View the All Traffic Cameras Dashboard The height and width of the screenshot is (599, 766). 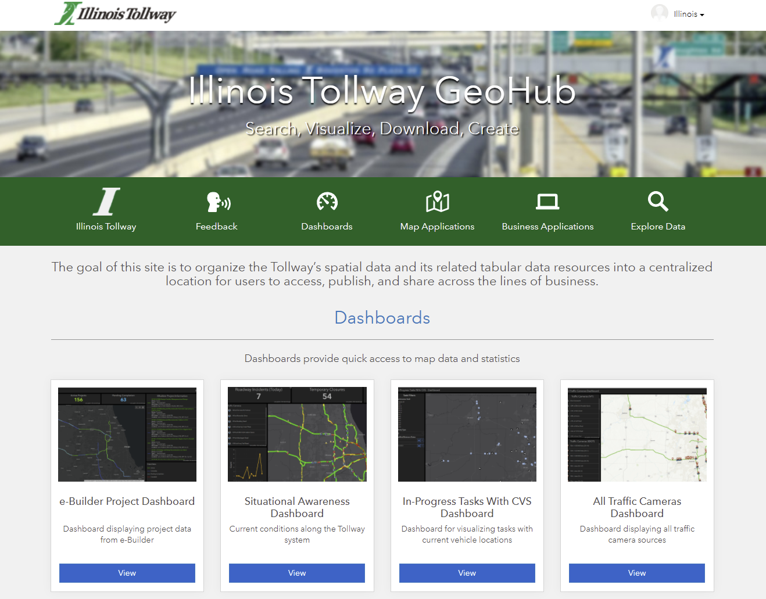pos(637,573)
